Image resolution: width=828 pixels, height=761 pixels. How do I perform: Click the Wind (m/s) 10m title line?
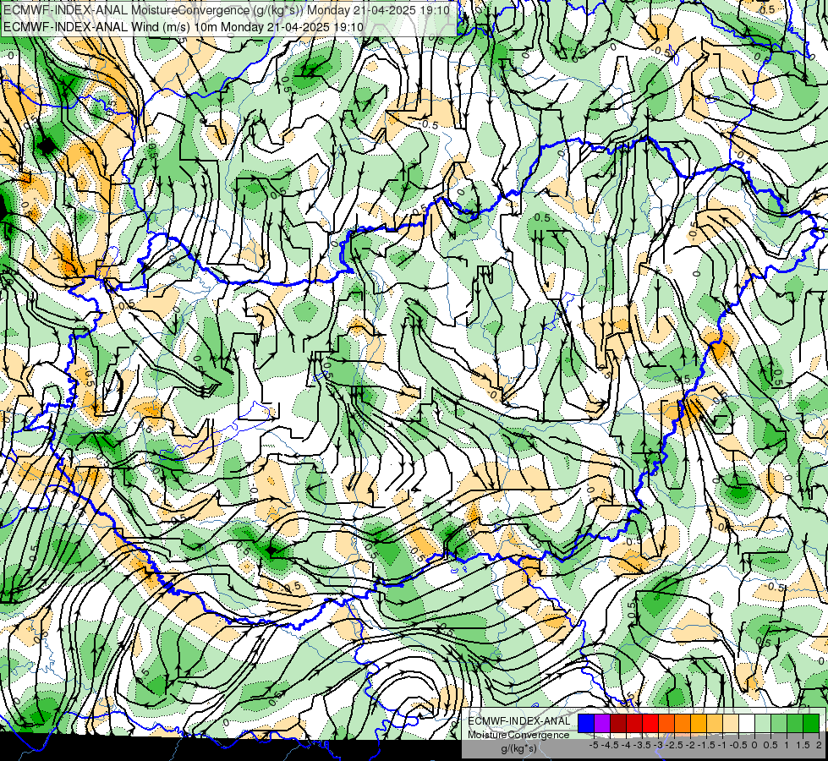tap(184, 26)
